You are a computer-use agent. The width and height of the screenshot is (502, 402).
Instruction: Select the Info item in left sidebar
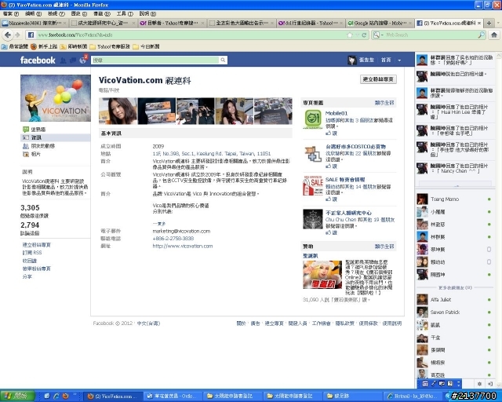(x=56, y=137)
